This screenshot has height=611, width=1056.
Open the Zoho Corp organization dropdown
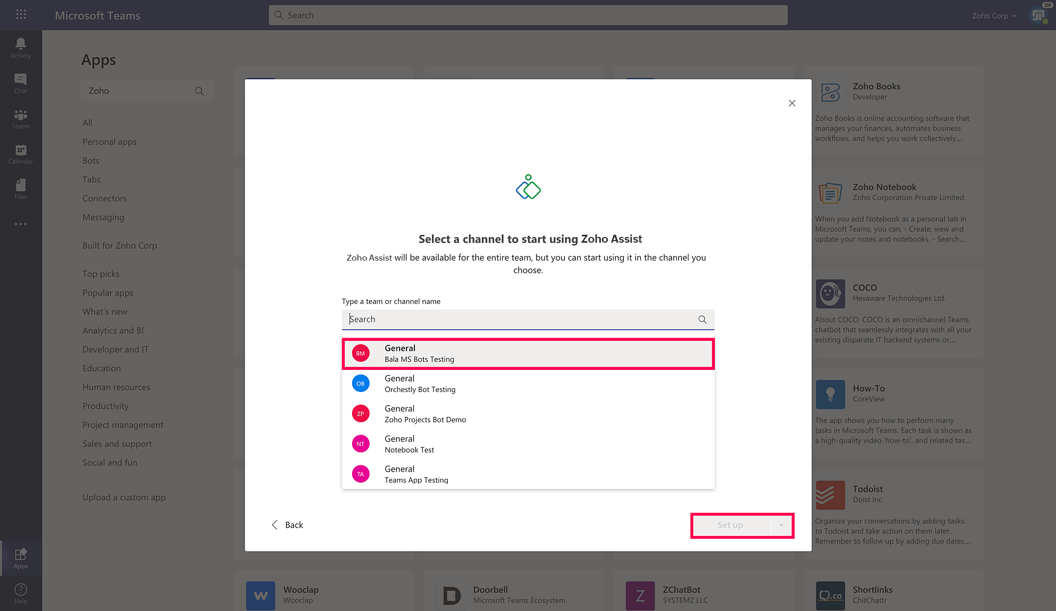coord(994,16)
